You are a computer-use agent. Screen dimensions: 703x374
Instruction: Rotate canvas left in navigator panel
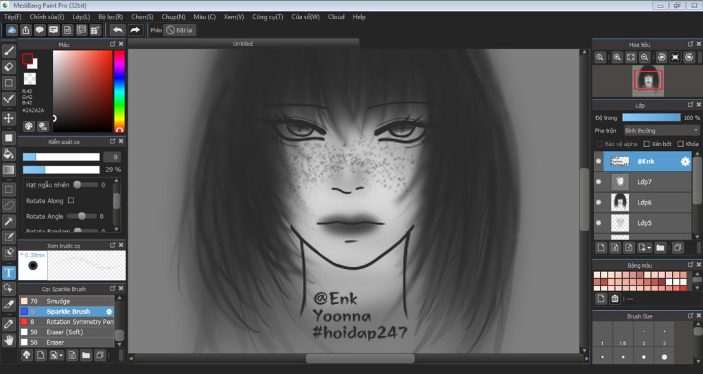pyautogui.click(x=661, y=58)
